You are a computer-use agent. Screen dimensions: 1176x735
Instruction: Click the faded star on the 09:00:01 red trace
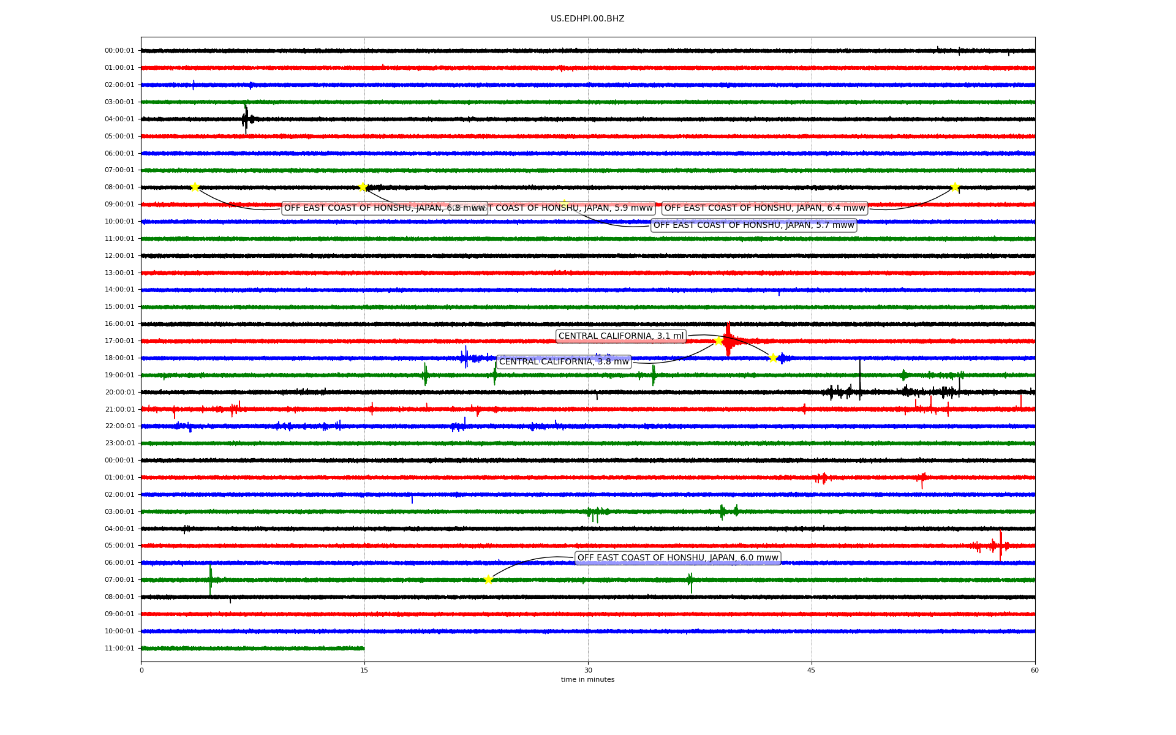(x=564, y=204)
